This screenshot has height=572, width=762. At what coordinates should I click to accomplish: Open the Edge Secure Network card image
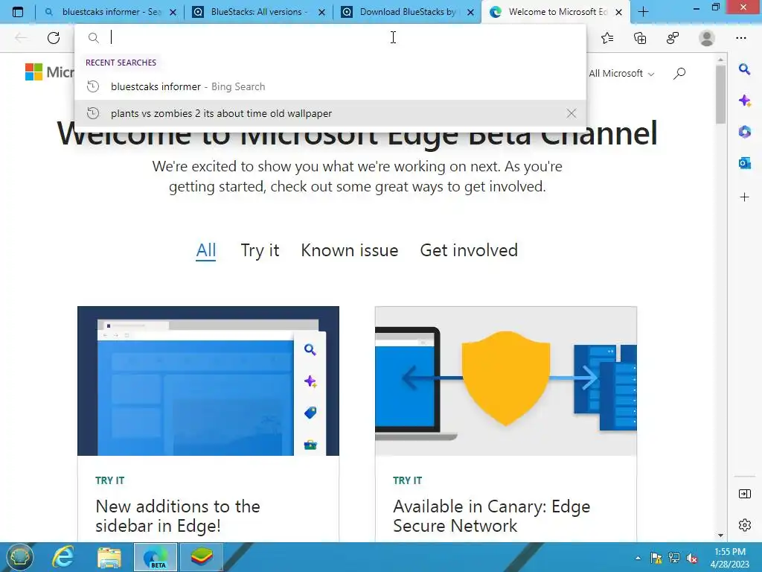[506, 381]
